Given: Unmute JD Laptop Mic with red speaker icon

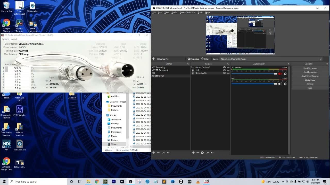Looking at the screenshot, I should point(280,74).
